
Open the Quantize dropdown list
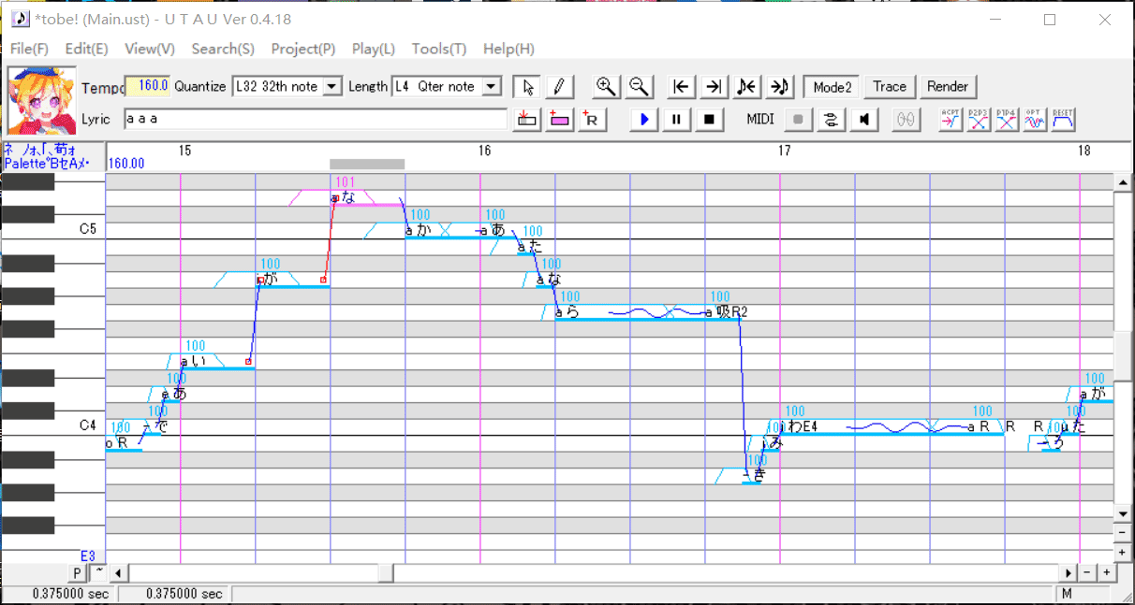click(332, 87)
